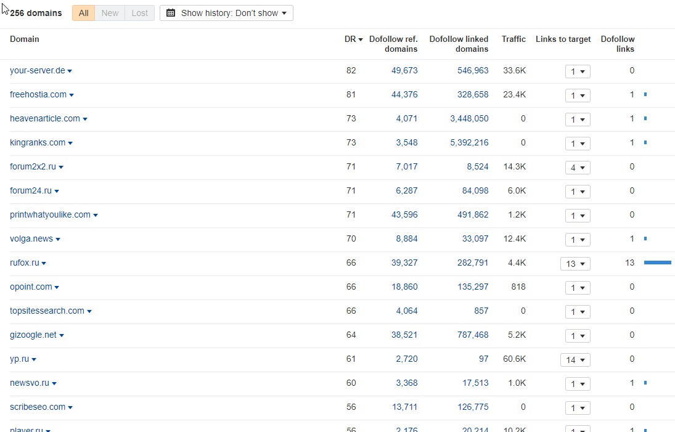
Task: Open links-to-target dropdown for scribeseo.com
Action: [577, 408]
